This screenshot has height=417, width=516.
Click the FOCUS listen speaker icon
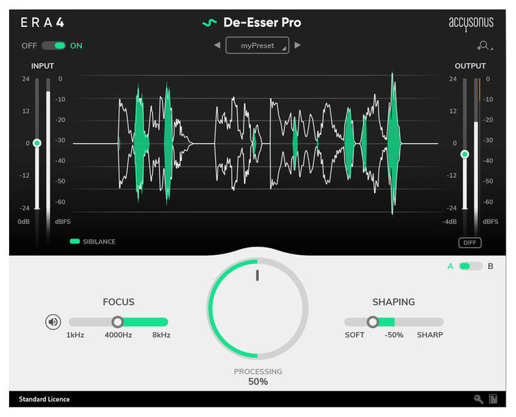(53, 322)
